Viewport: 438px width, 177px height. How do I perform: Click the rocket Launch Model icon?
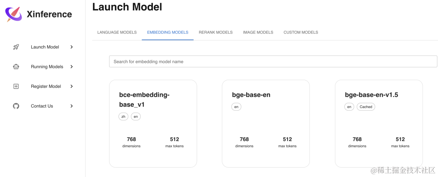pos(16,47)
